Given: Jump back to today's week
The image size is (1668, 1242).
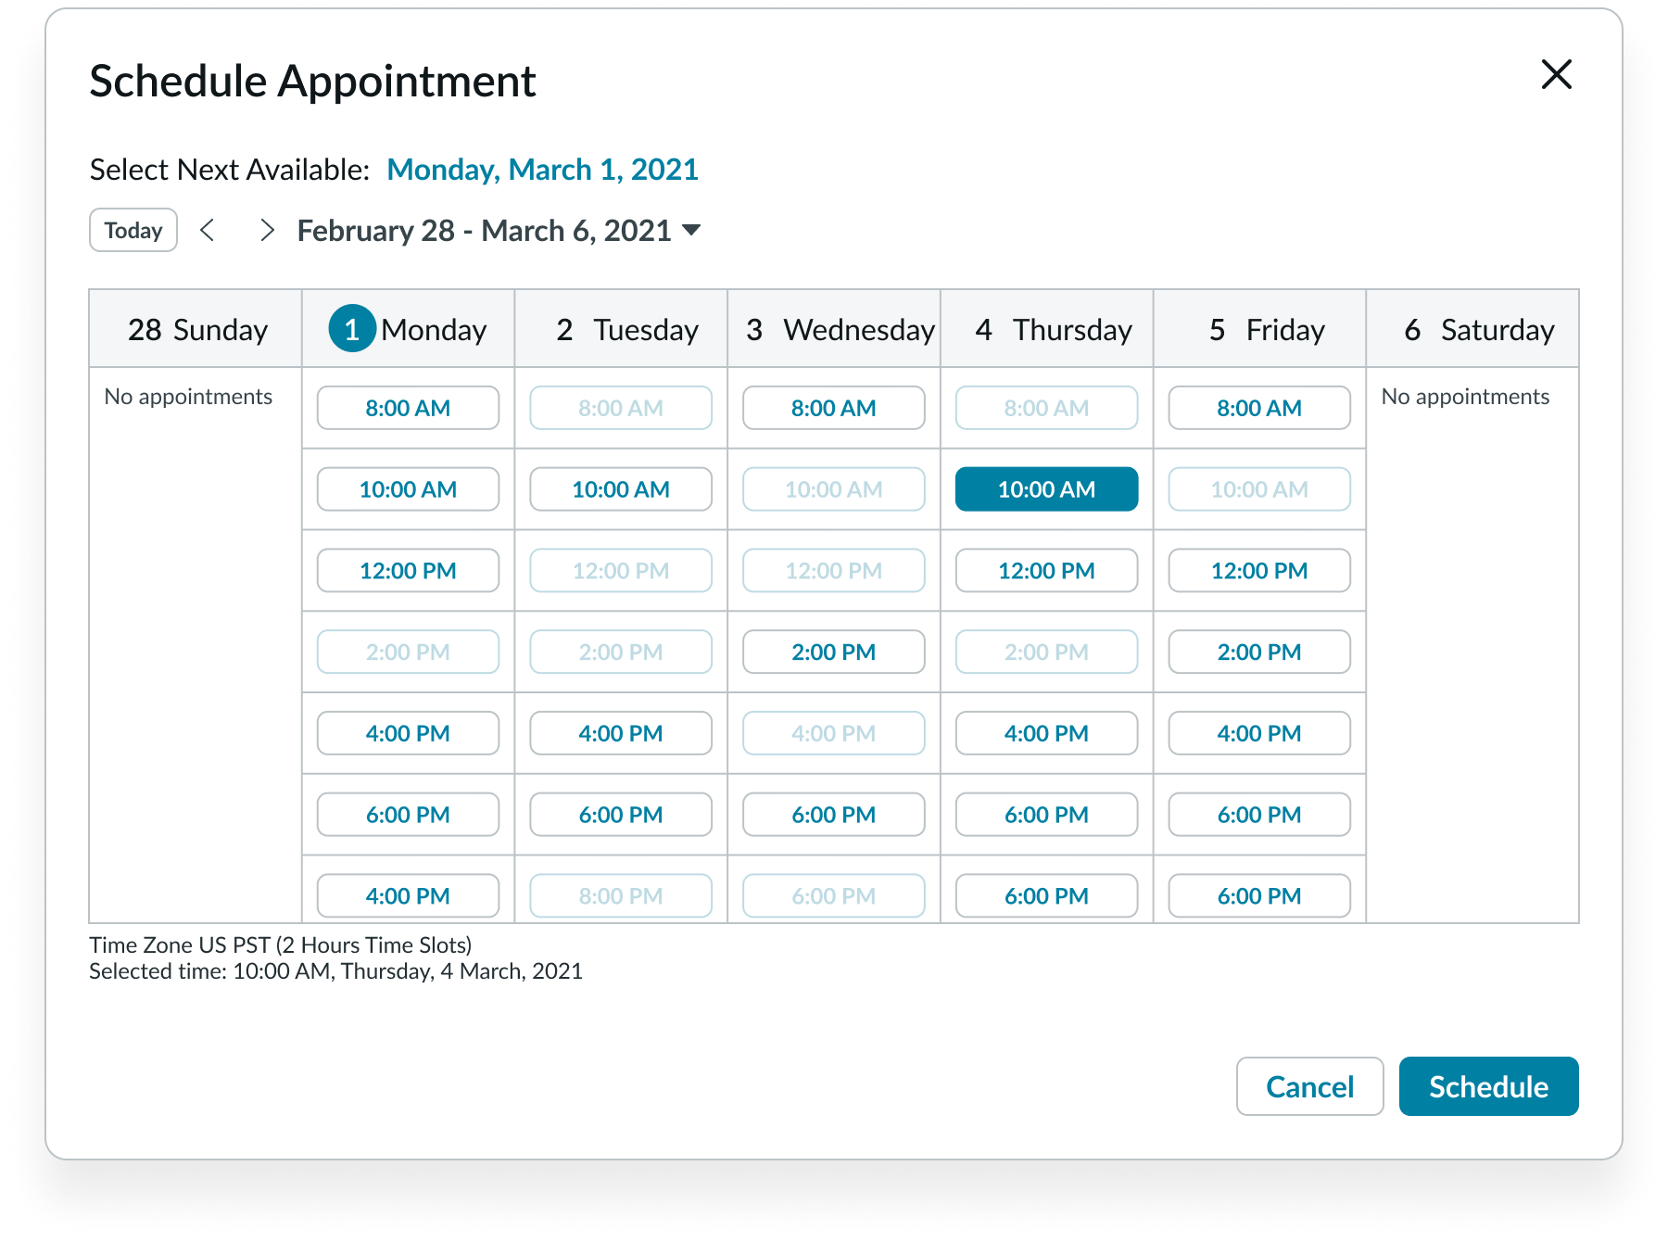Looking at the screenshot, I should 133,230.
